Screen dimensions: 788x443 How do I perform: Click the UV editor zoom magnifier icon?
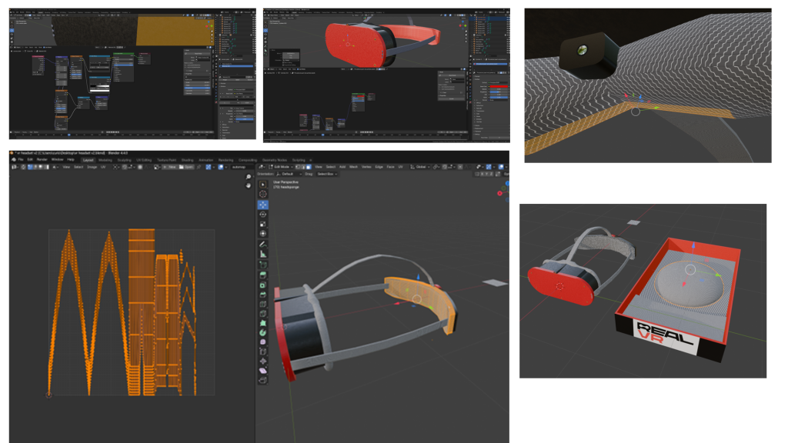tap(248, 178)
